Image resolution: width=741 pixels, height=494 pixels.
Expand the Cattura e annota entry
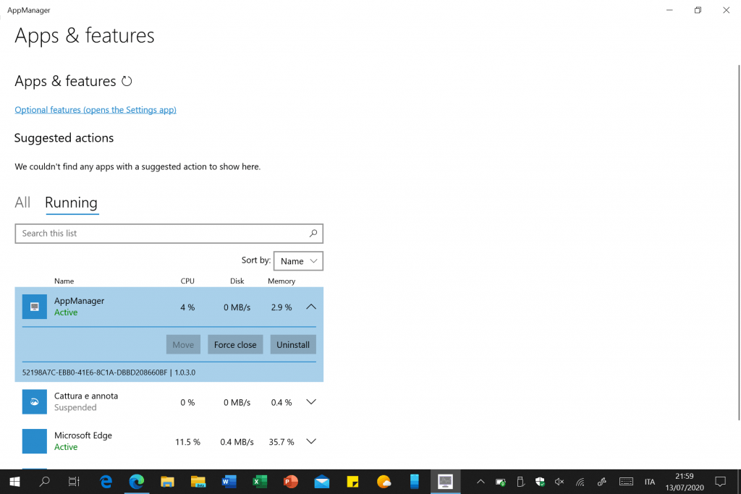[311, 402]
